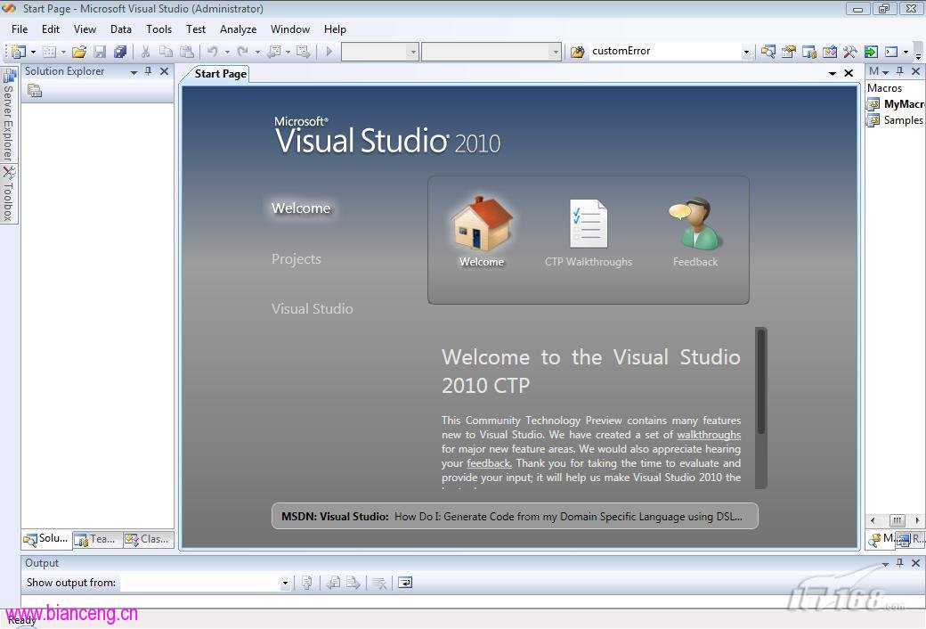Open Solution Explorer window position dropdown
The width and height of the screenshot is (926, 629).
[134, 71]
